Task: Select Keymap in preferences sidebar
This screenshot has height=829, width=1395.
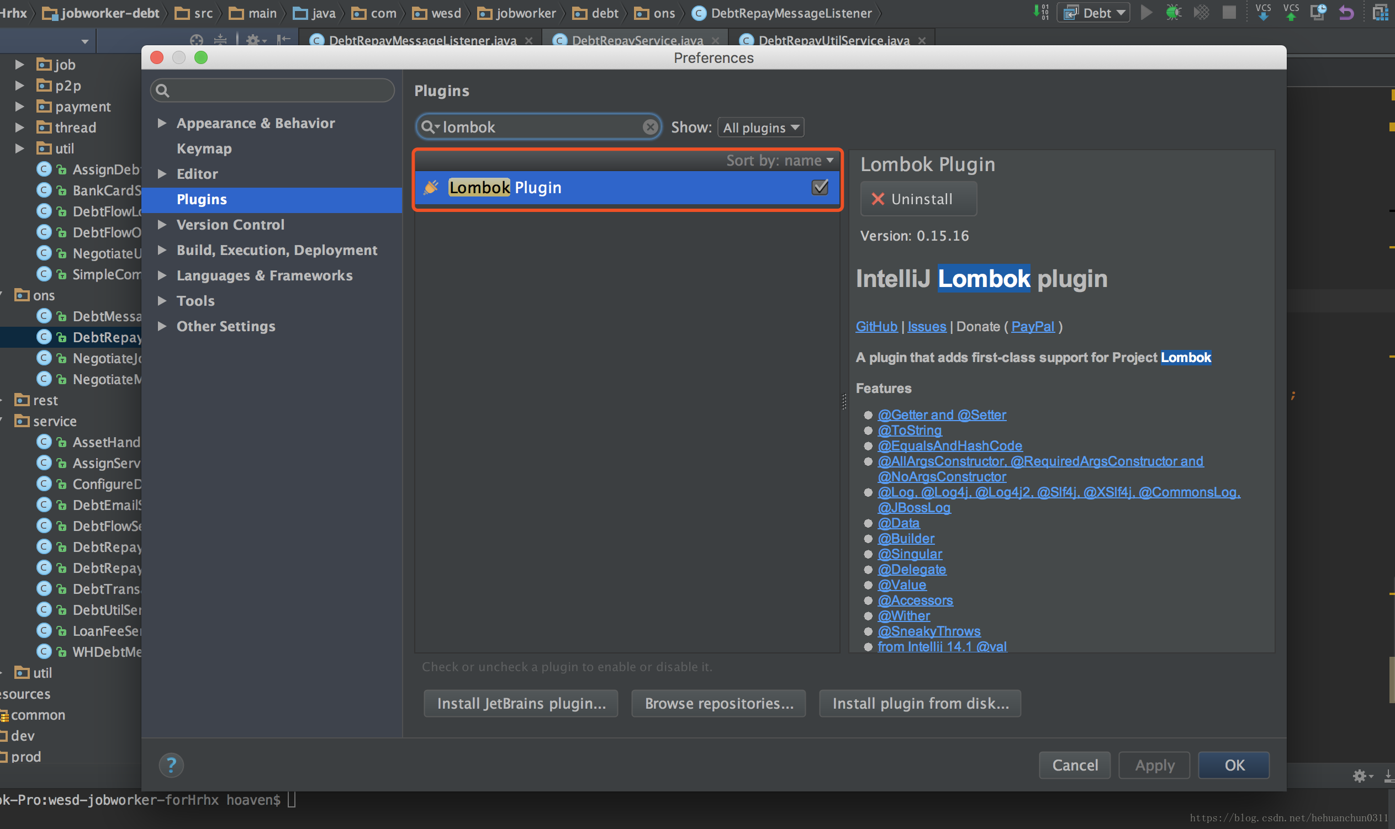Action: (x=204, y=148)
